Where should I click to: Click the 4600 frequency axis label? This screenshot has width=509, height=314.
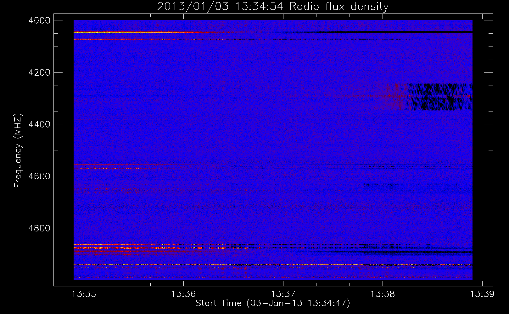(39, 176)
